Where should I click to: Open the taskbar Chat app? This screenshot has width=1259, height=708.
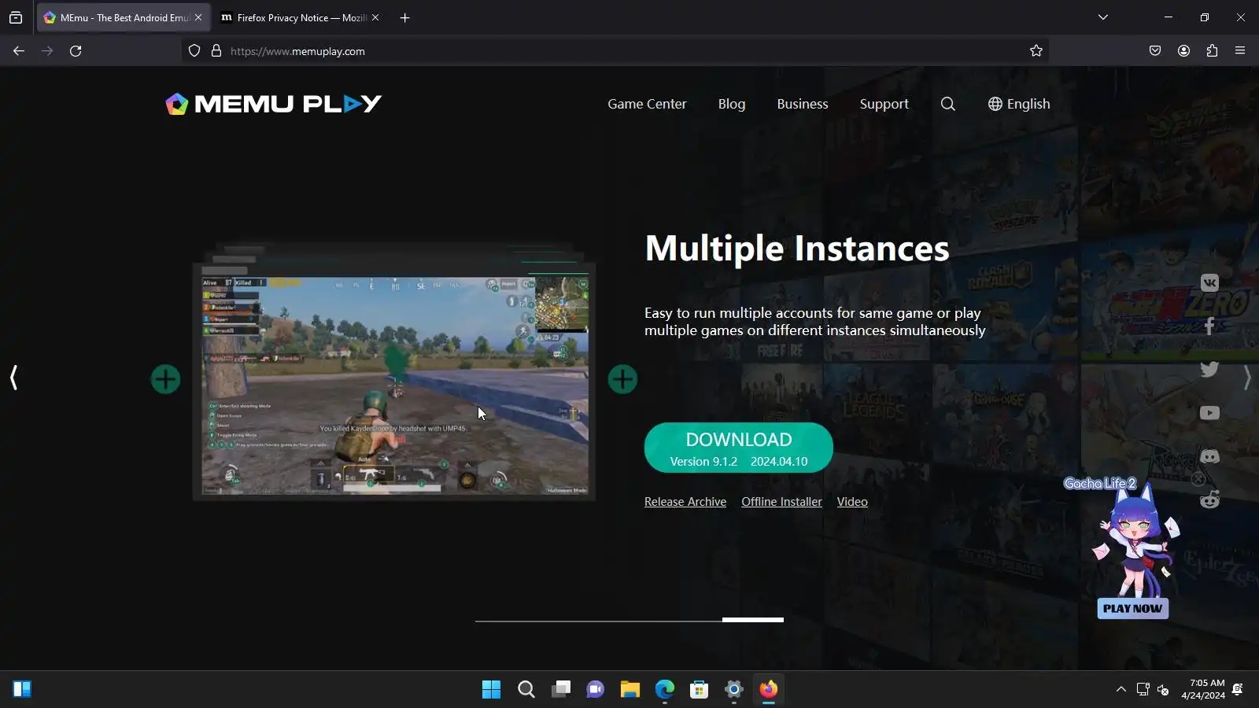[595, 690]
